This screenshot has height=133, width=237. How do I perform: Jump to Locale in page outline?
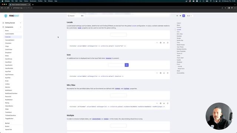click(x=179, y=30)
